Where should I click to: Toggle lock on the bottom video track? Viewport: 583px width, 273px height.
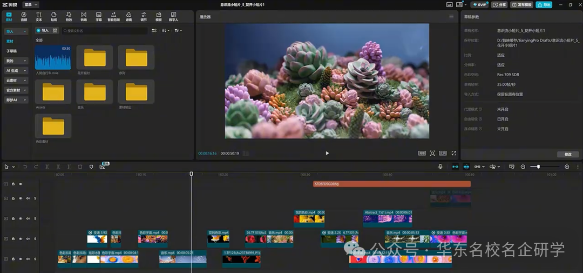point(13,259)
